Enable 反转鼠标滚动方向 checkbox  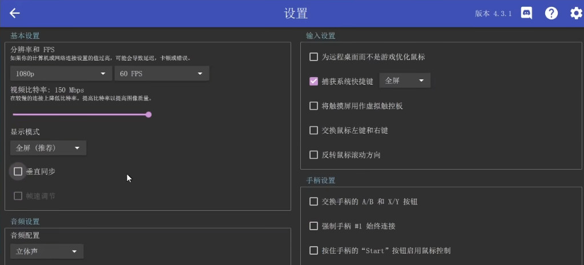tap(313, 155)
